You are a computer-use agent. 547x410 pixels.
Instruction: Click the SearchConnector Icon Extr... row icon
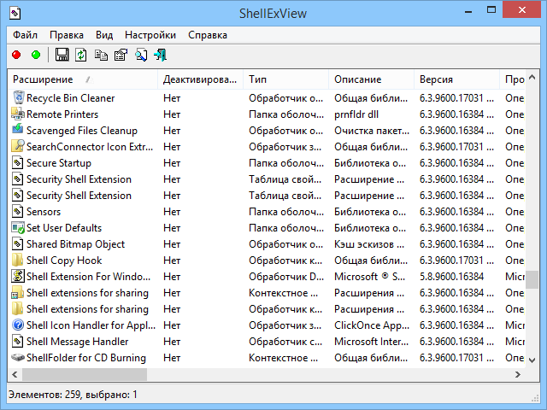[18, 146]
